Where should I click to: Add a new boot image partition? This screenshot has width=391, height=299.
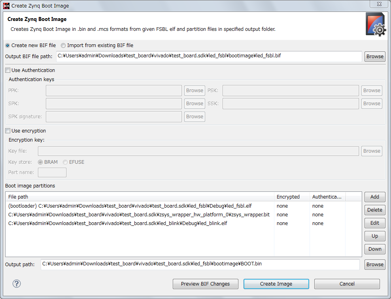pyautogui.click(x=374, y=197)
